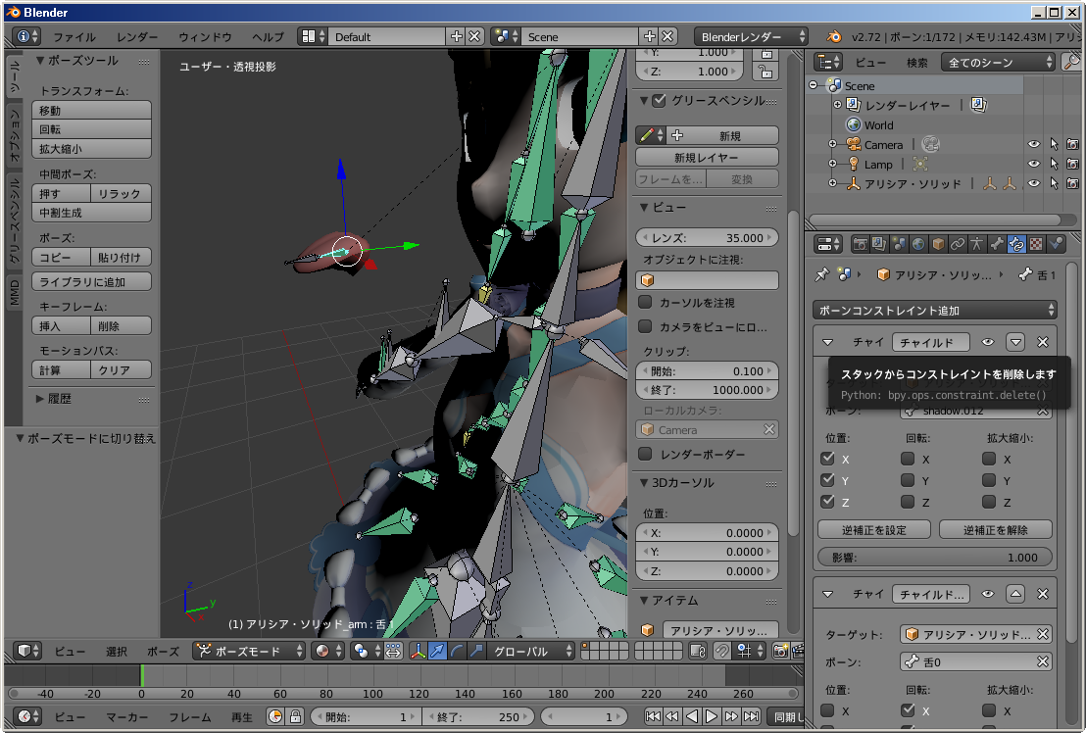This screenshot has height=733, width=1086.
Task: Delete the first Child Of constraint
Action: 1042,342
